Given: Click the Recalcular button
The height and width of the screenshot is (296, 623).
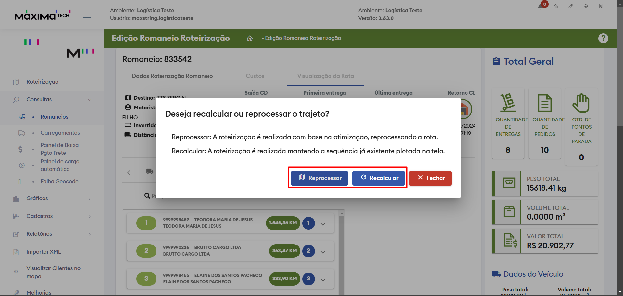Looking at the screenshot, I should pyautogui.click(x=379, y=178).
